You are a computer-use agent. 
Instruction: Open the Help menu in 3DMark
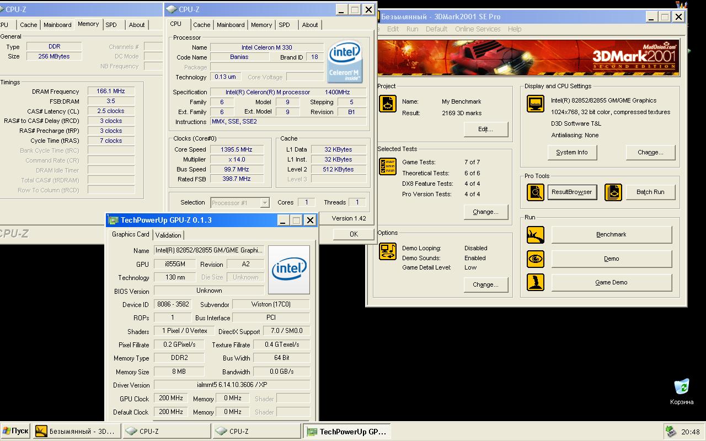[515, 29]
